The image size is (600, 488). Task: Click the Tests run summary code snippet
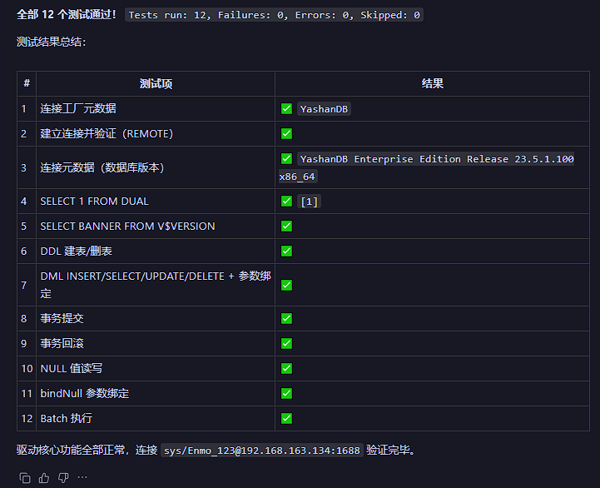click(x=274, y=15)
